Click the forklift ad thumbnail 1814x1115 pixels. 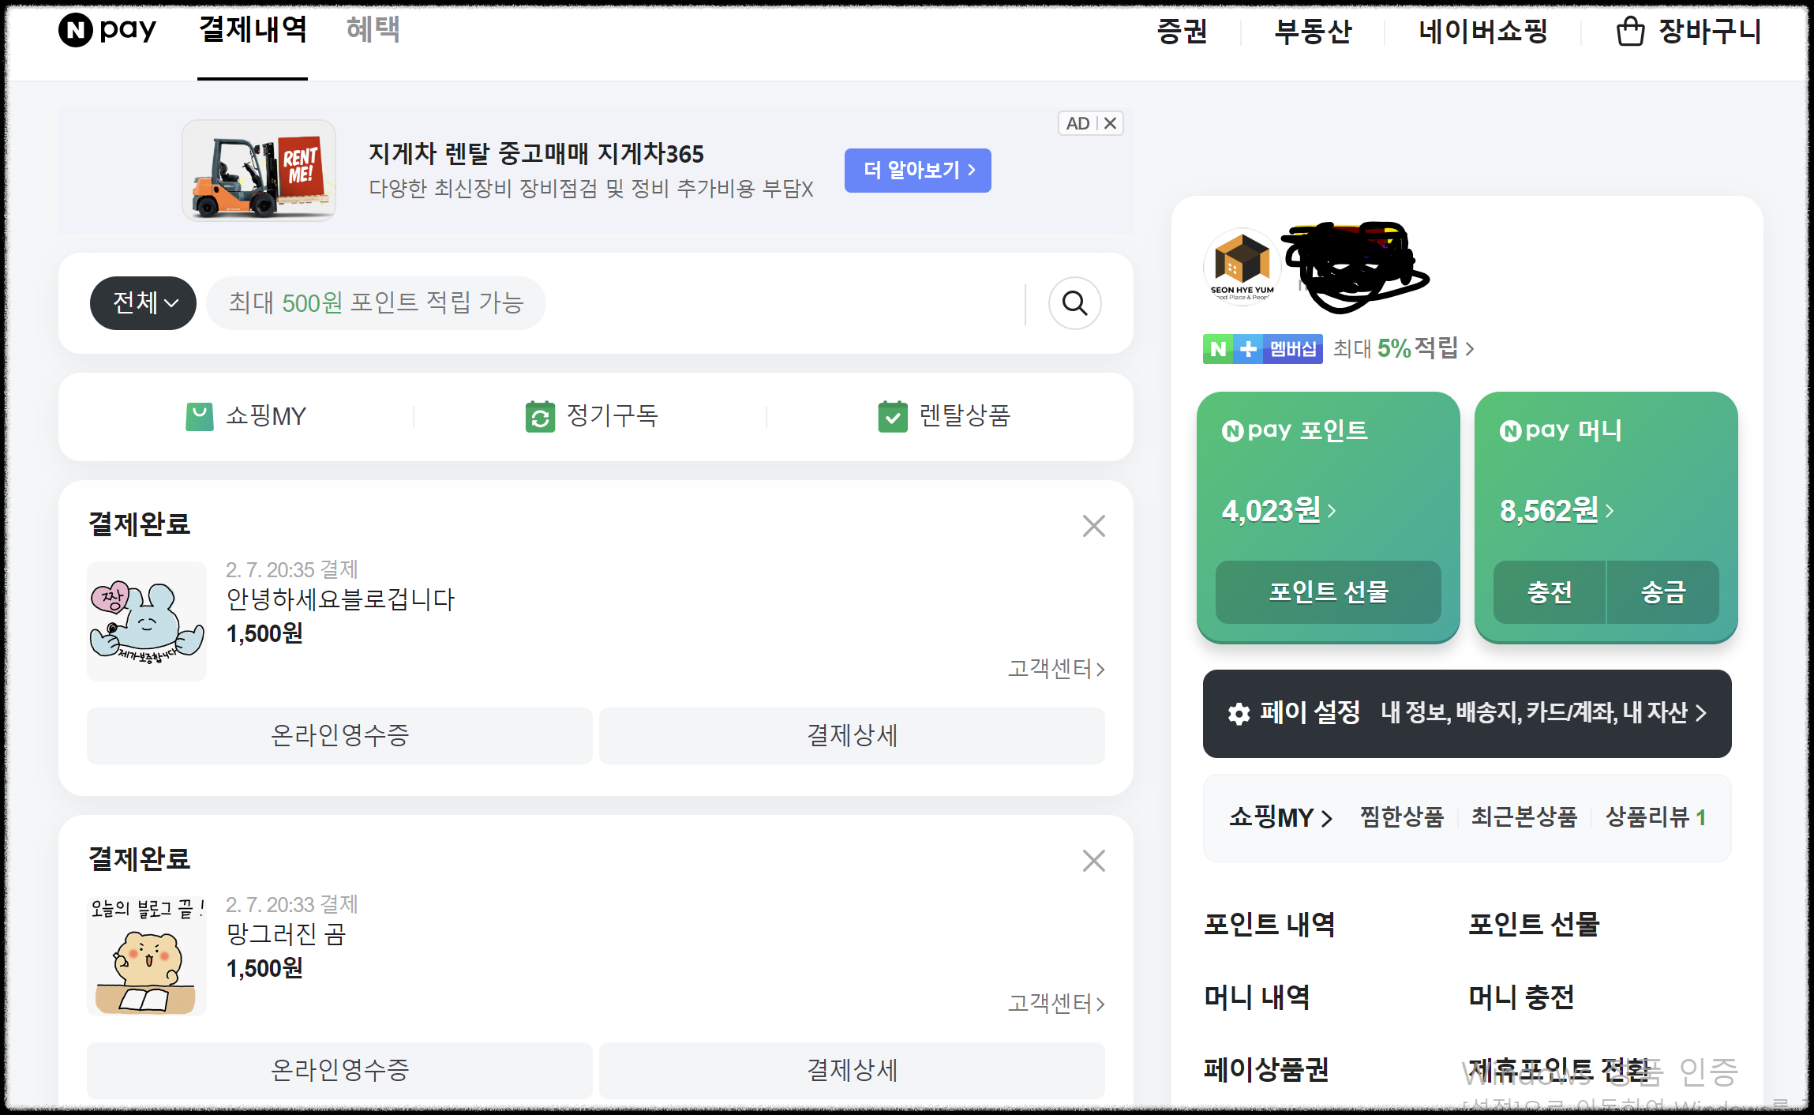(259, 171)
